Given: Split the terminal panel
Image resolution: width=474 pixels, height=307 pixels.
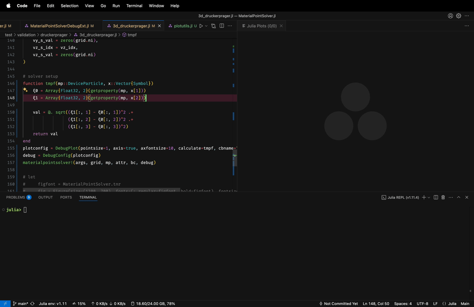Looking at the screenshot, I should [x=436, y=198].
